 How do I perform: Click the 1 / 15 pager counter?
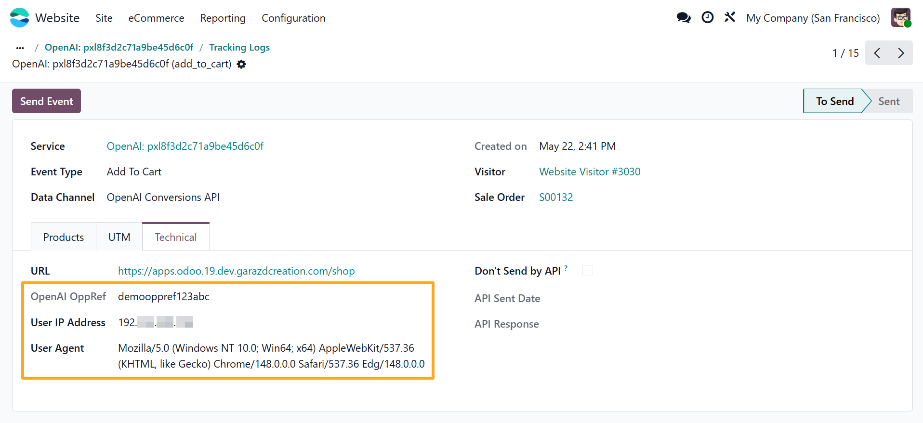click(x=845, y=53)
